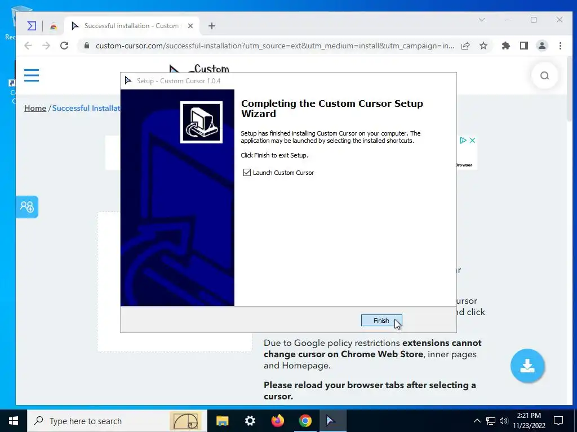Launch Firefox from the taskbar
The image size is (577, 432).
(277, 421)
